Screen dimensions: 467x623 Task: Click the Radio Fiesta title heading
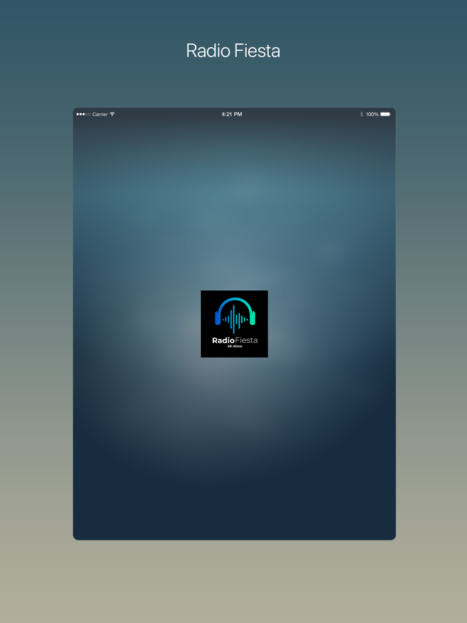coord(233,51)
